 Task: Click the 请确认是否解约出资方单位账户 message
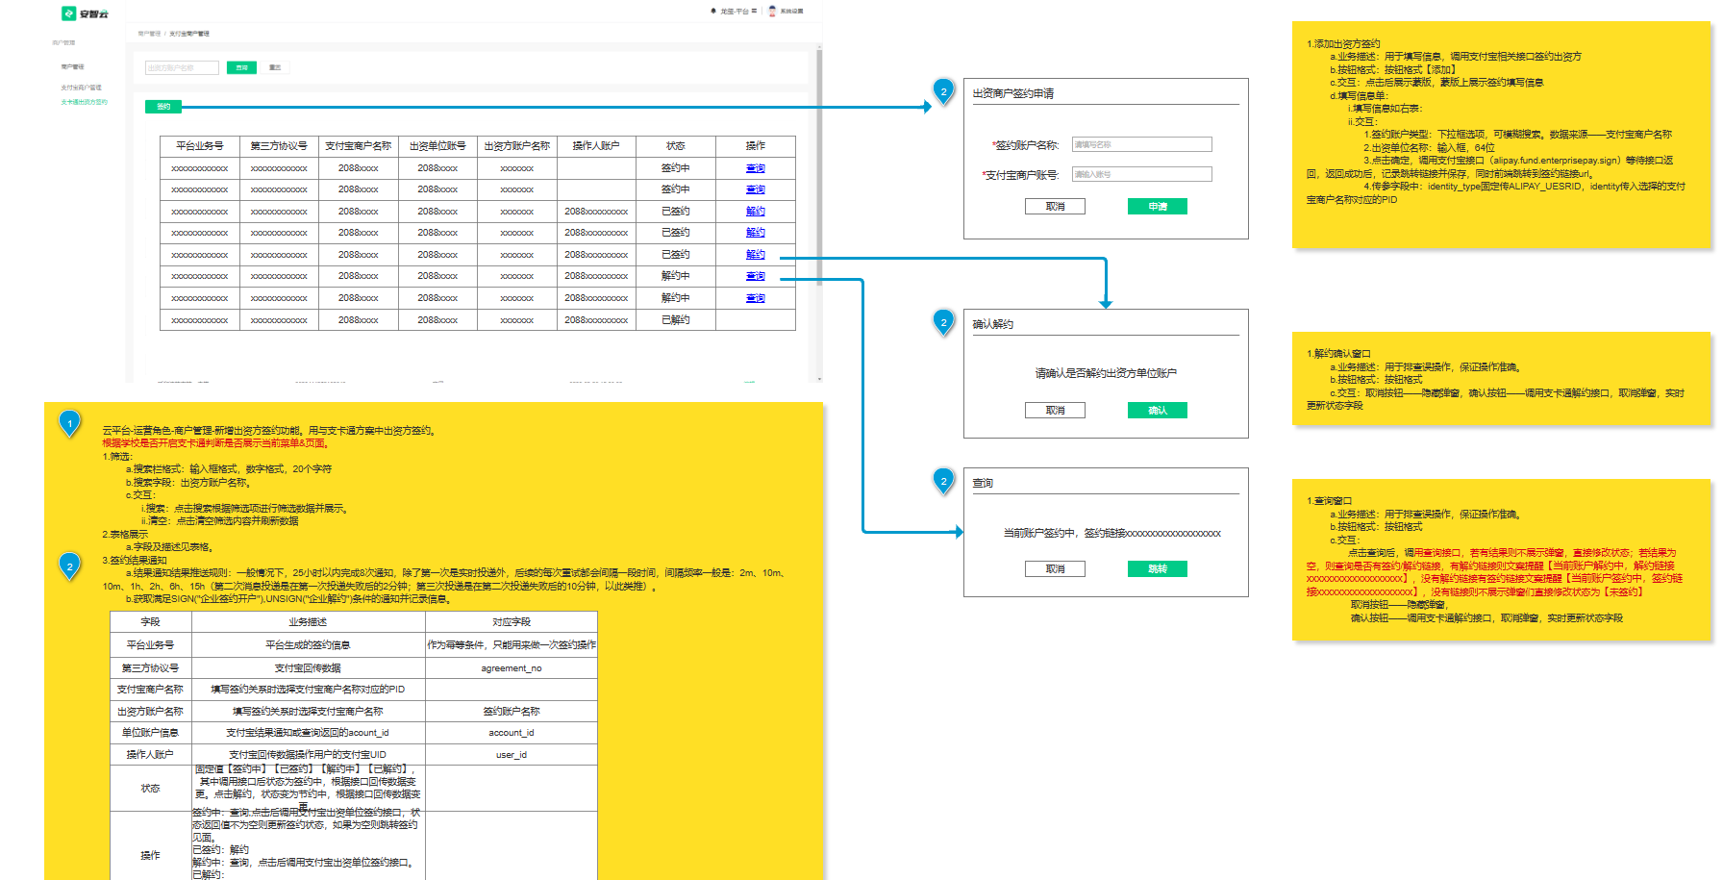pos(1106,373)
